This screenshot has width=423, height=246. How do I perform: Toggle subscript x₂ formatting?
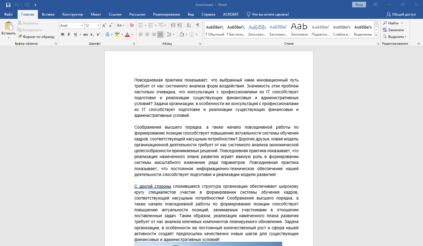click(x=92, y=35)
